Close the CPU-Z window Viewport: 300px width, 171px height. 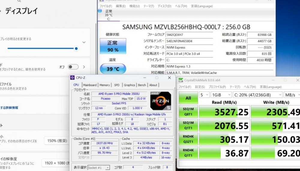click(x=169, y=78)
